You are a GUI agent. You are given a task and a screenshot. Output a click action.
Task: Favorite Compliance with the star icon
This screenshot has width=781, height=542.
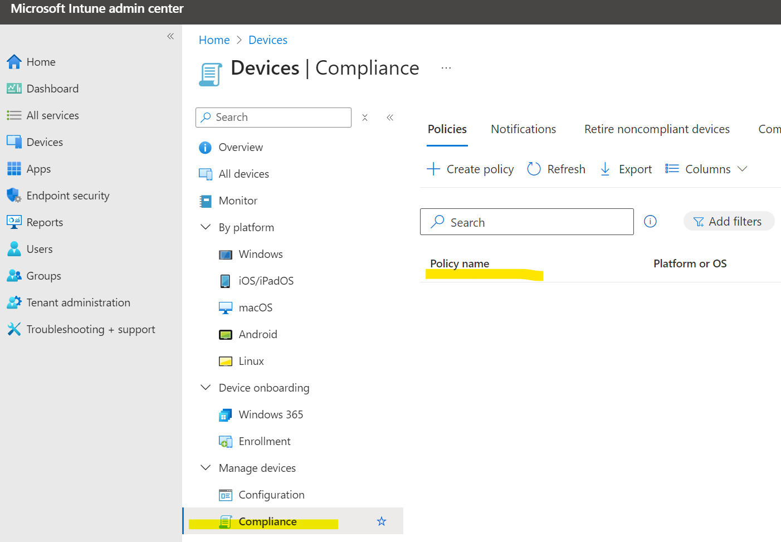pyautogui.click(x=382, y=521)
